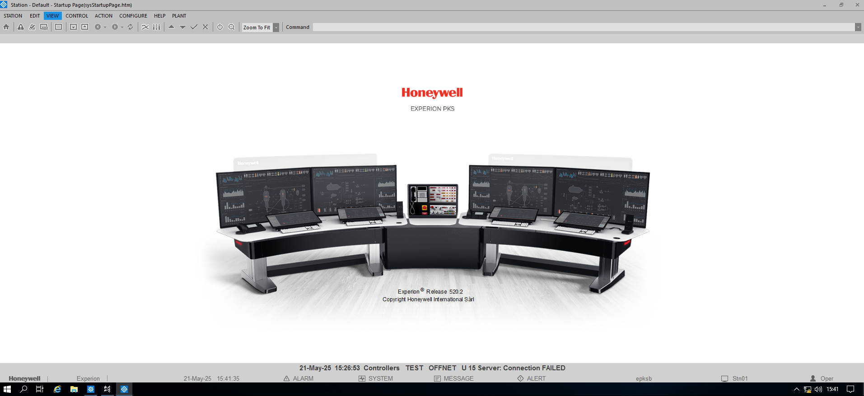Screen dimensions: 864x396
Task: Open the CONTROL menu
Action: [77, 16]
